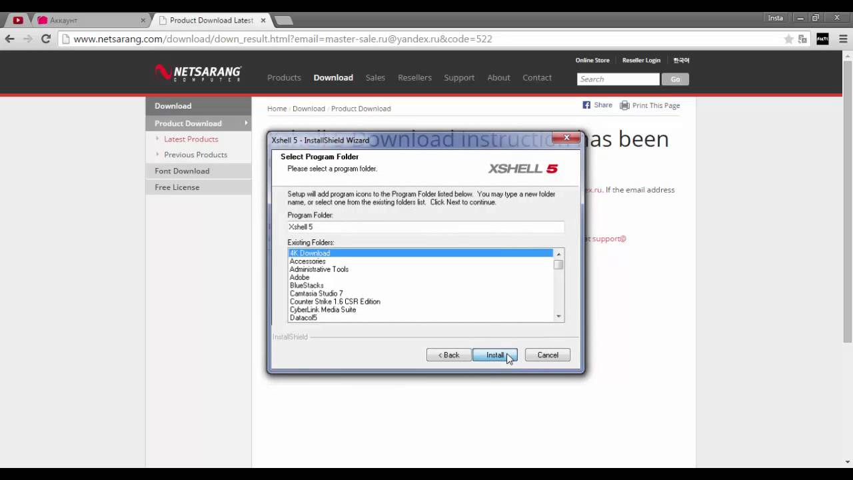This screenshot has height=480, width=853.
Task: Bookmark page with star icon
Action: [x=788, y=39]
